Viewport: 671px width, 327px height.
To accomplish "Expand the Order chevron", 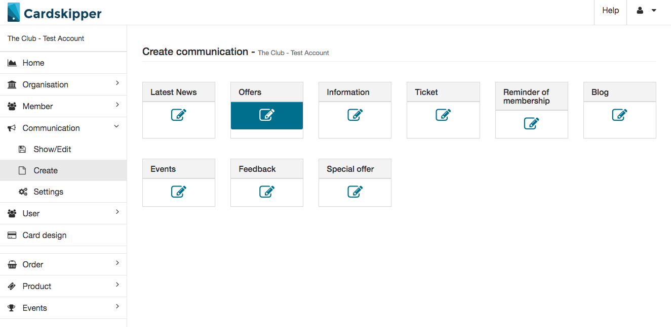I will [117, 263].
